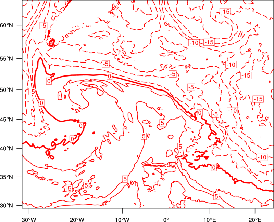Click the 45°N latitude axis label
274x222 pixels.
[x=7, y=120]
